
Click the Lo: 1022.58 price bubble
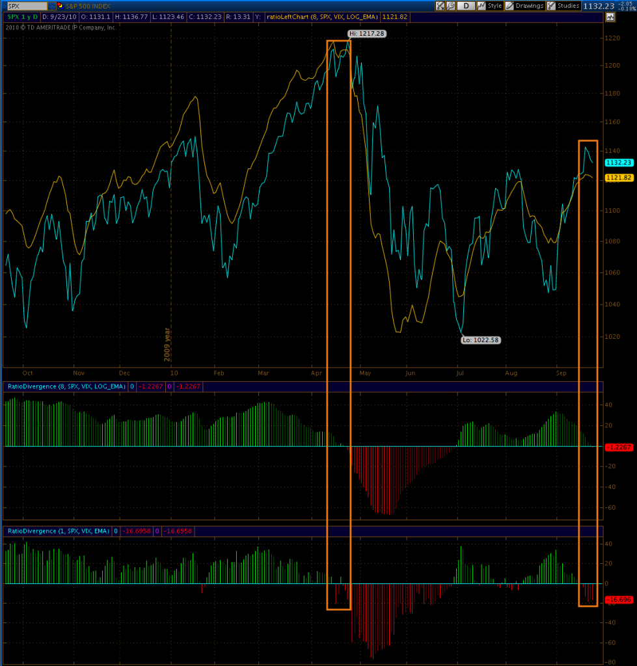pos(480,340)
